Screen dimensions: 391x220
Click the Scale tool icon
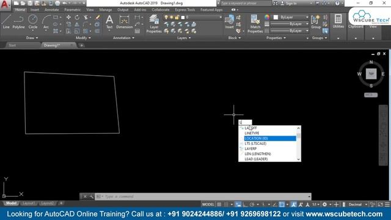[77, 31]
